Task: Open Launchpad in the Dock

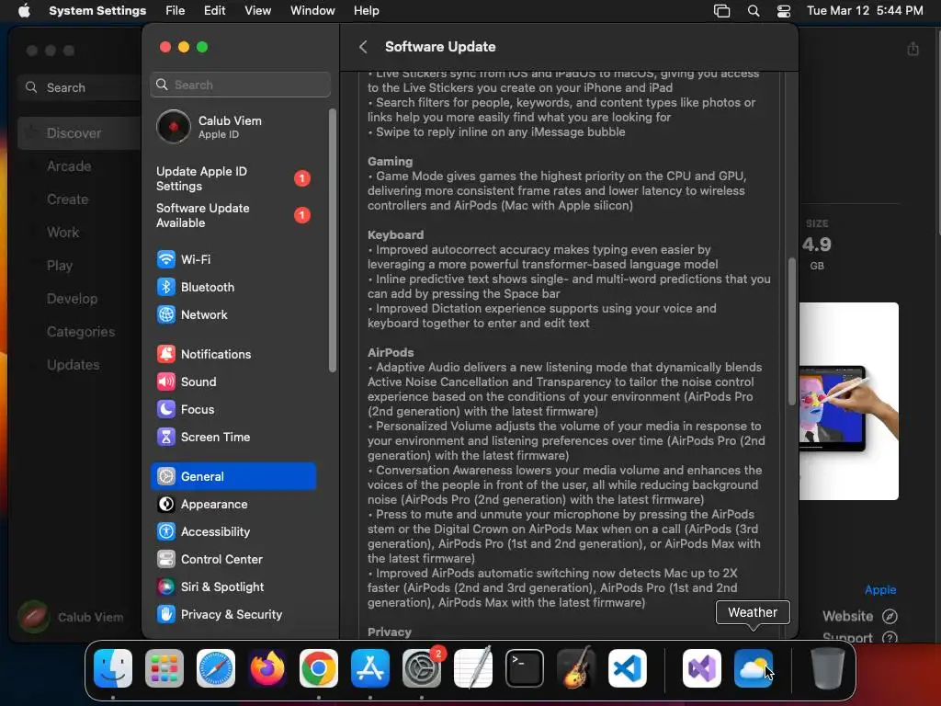Action: [x=164, y=668]
